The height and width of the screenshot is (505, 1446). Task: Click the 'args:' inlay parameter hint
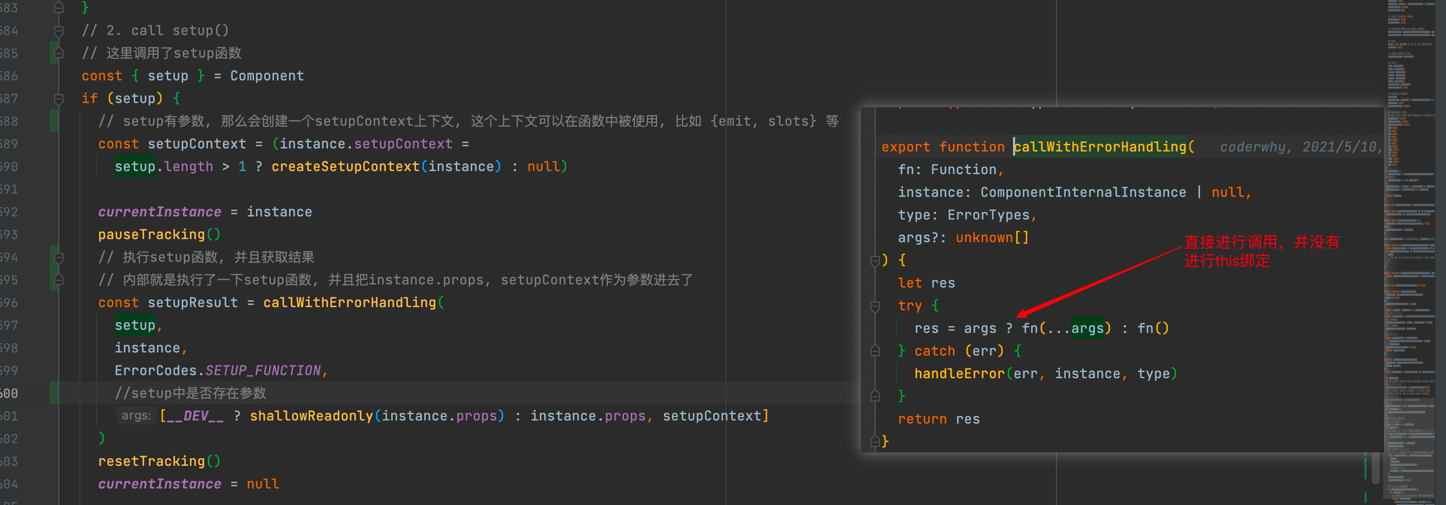pos(136,416)
